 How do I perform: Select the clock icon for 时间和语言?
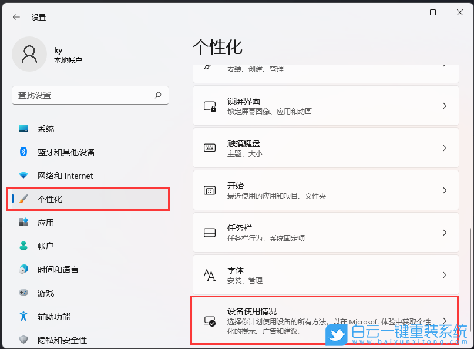23,269
